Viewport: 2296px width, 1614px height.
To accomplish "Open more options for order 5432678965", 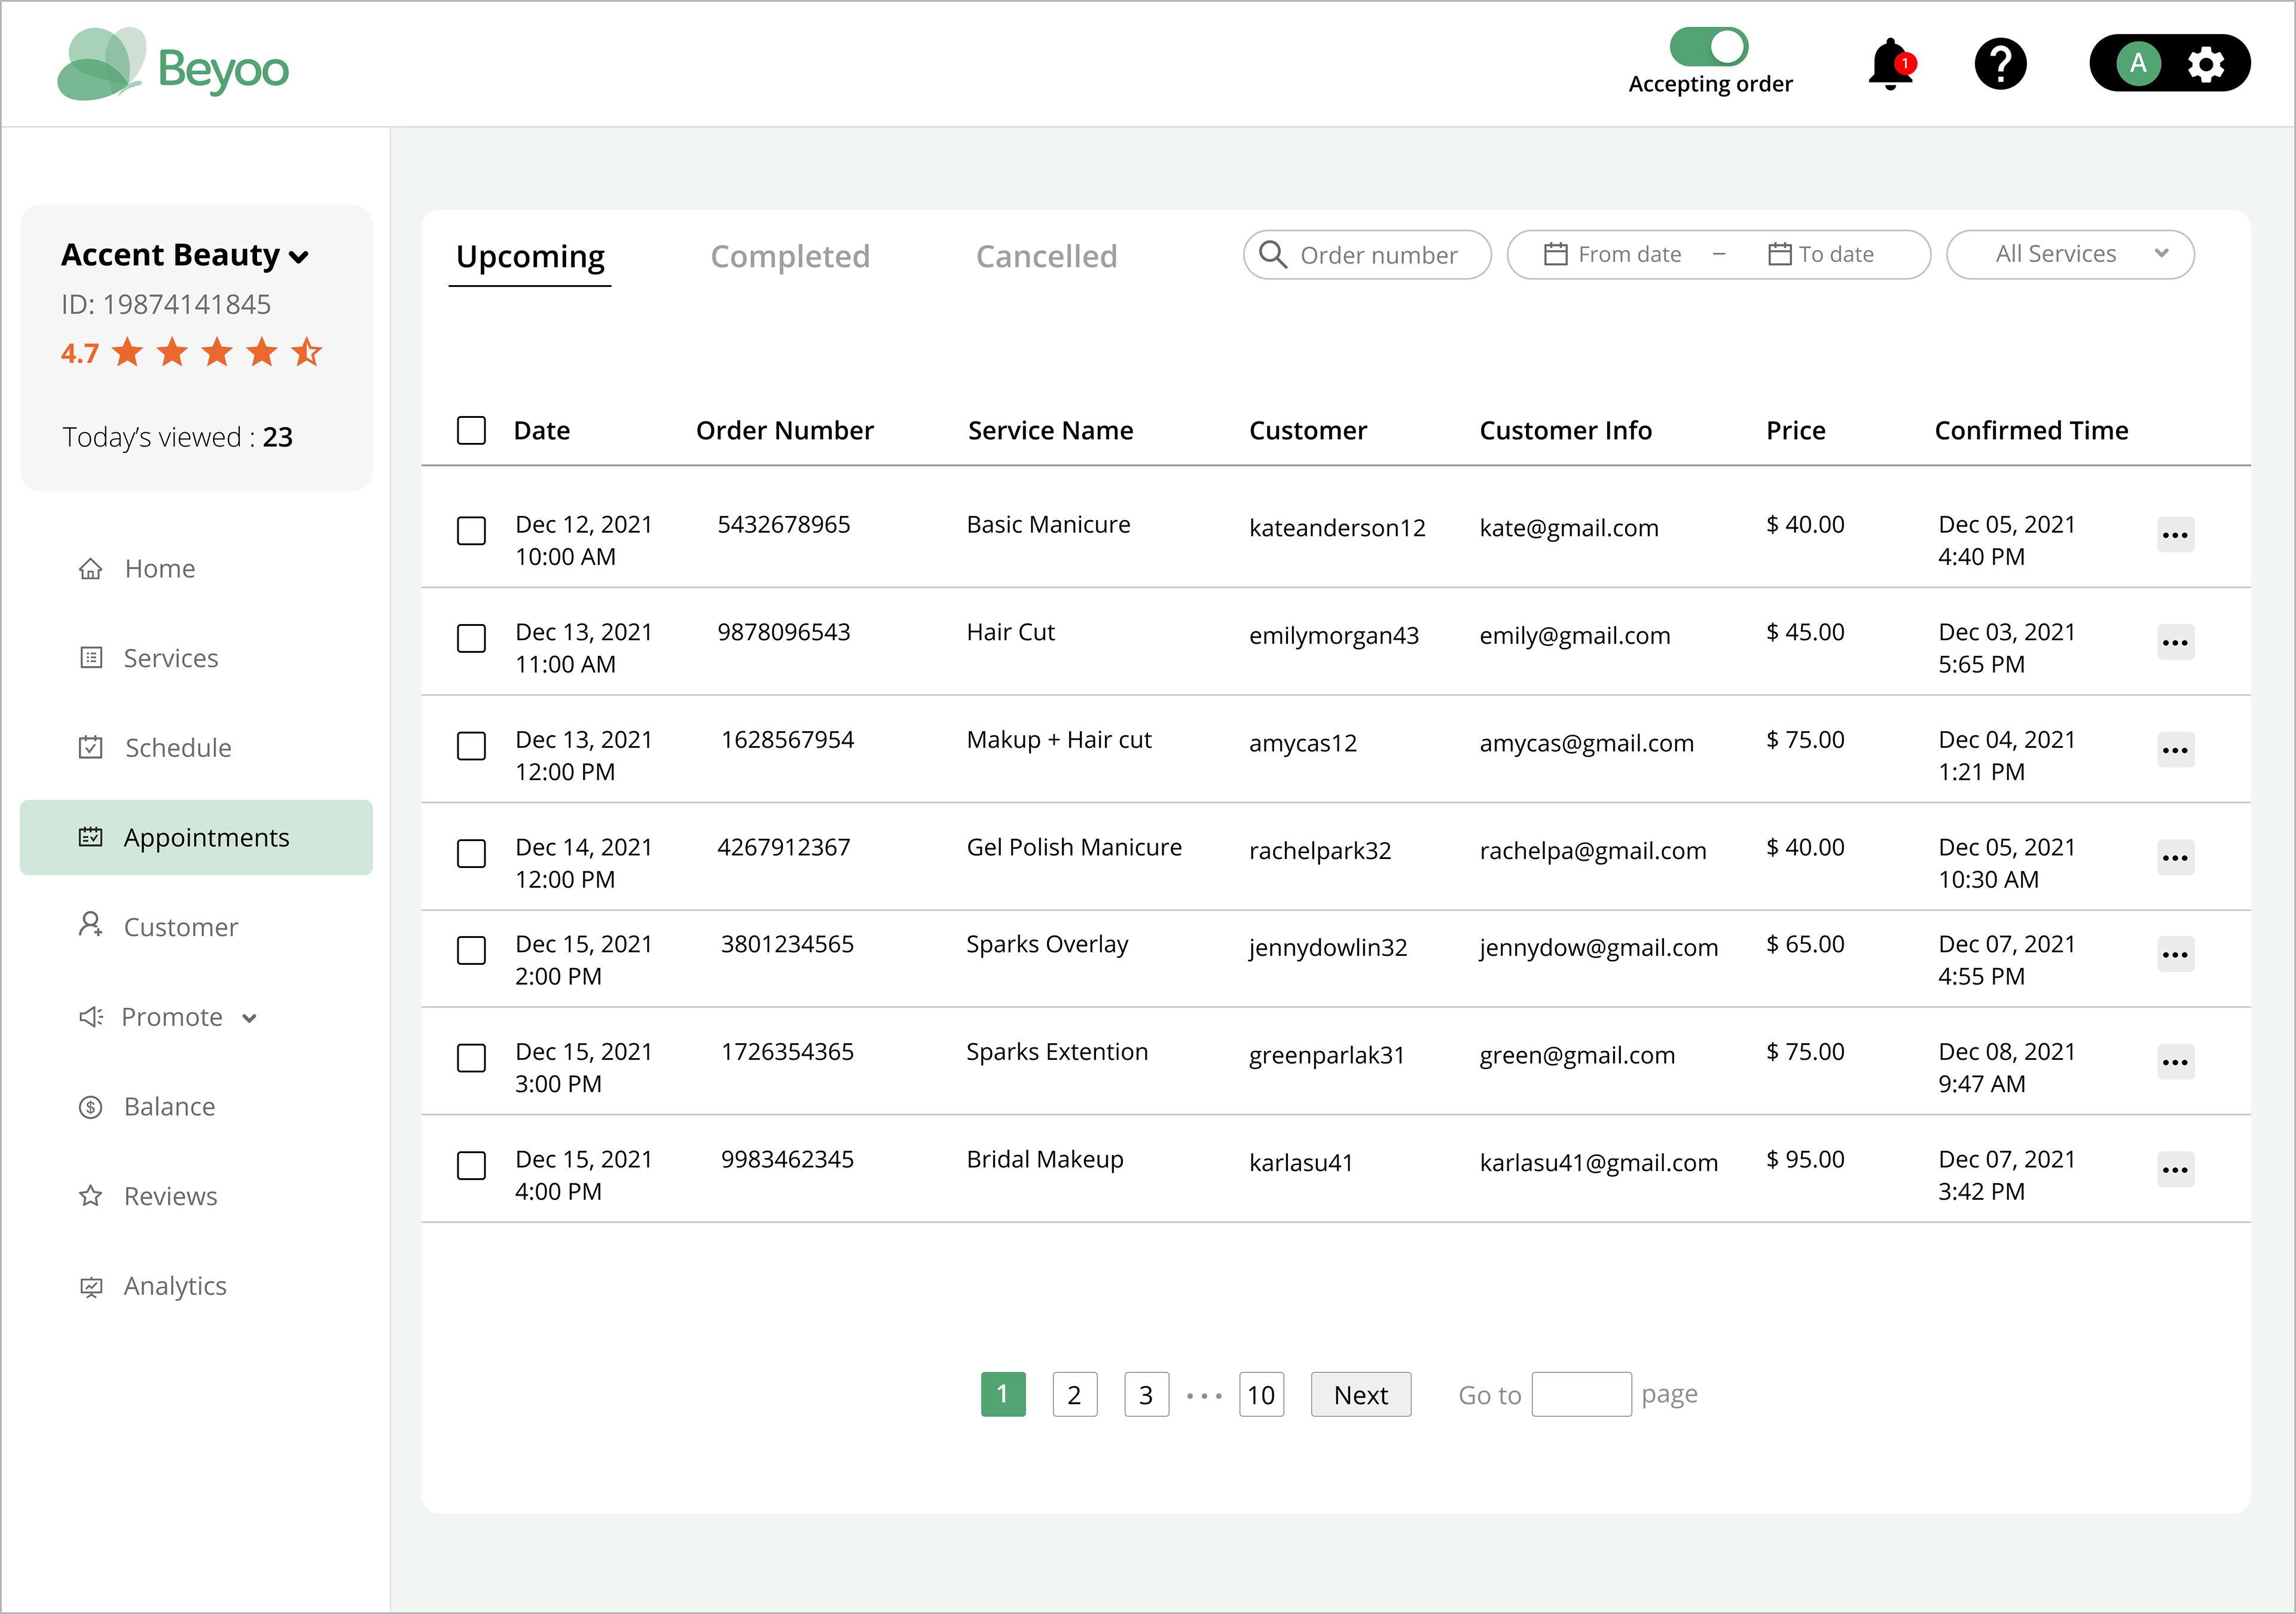I will pos(2175,535).
